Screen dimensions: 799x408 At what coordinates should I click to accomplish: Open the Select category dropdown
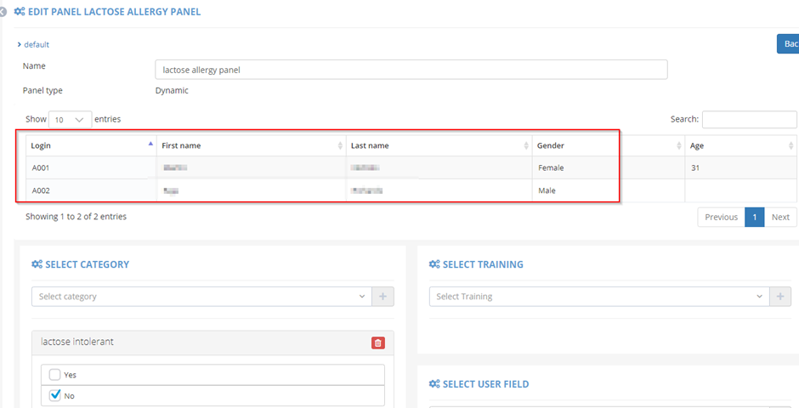coord(202,297)
